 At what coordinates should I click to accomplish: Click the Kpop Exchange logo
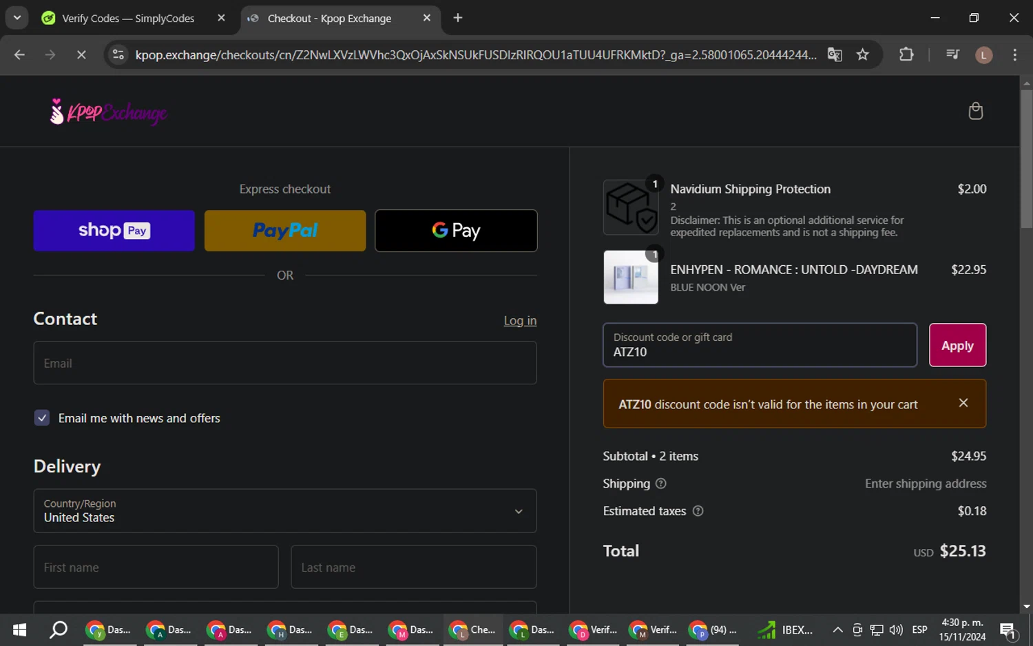pos(108,112)
